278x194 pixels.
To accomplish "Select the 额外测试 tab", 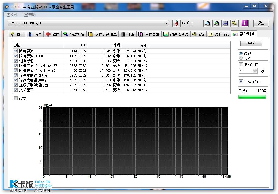I will click(x=244, y=34).
